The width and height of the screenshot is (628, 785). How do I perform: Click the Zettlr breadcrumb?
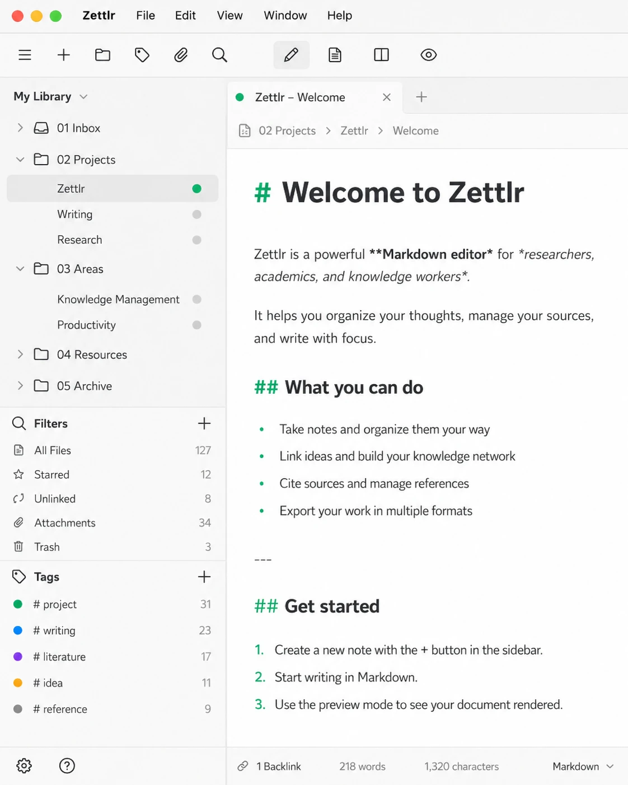[354, 130]
